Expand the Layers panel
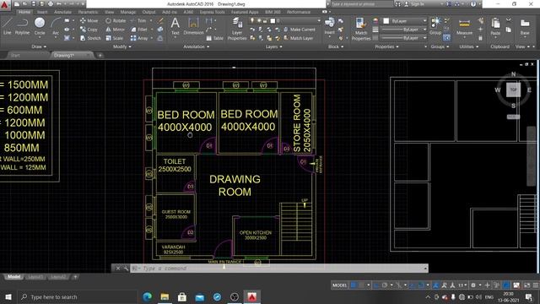 [273, 46]
